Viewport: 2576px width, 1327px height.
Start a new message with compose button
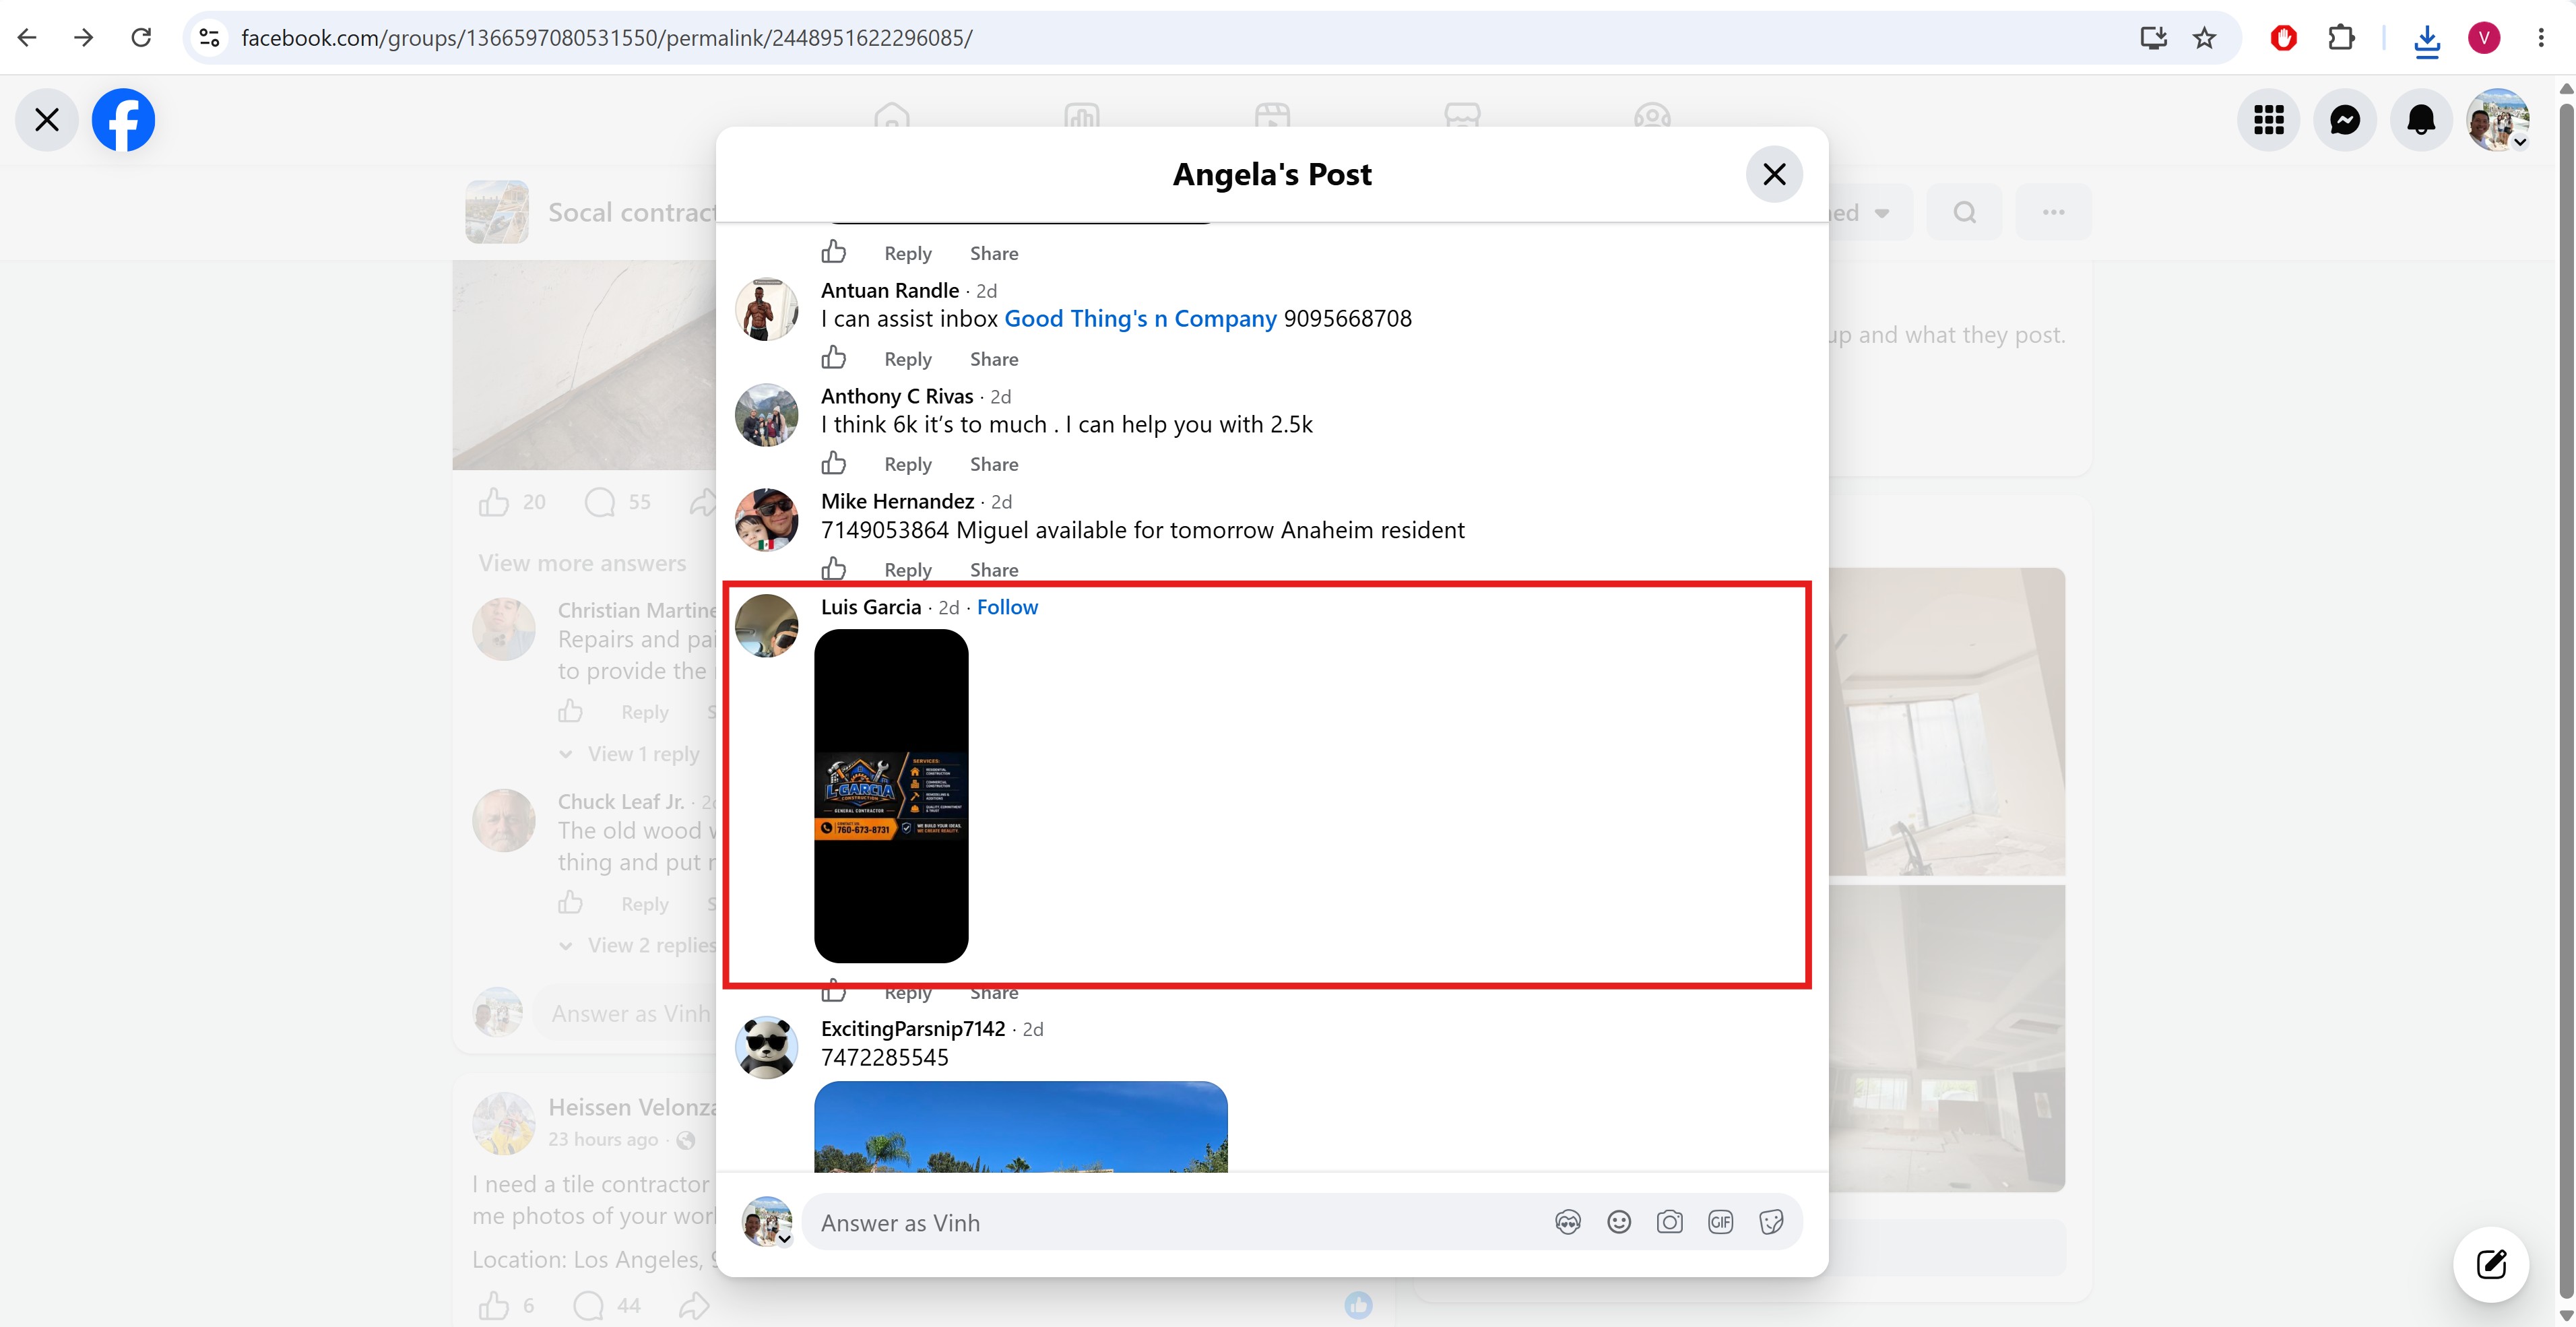click(2491, 1265)
